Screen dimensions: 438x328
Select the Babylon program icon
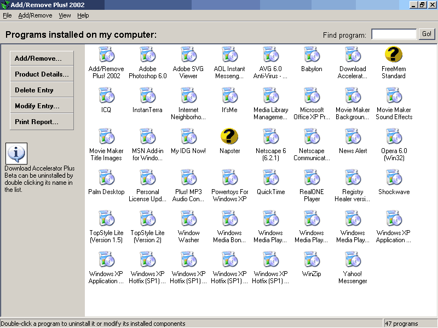pos(312,55)
